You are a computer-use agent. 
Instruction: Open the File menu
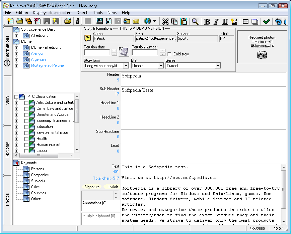click(8, 13)
